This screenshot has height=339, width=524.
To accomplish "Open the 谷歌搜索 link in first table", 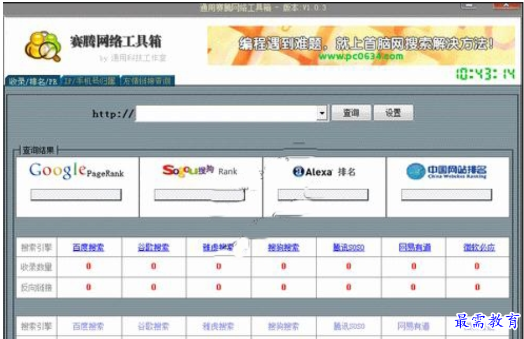I will pos(153,247).
